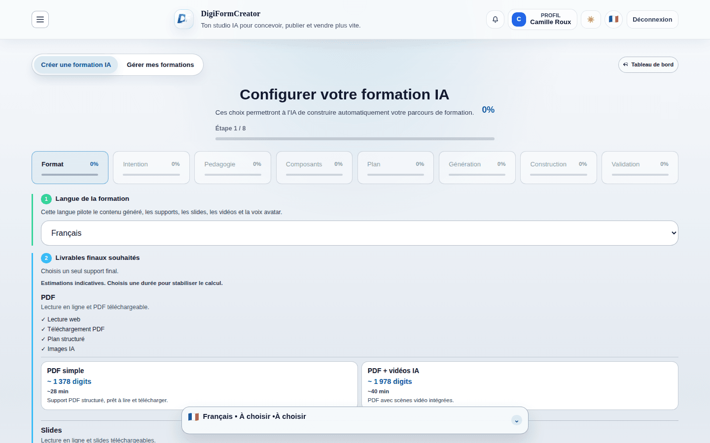Select the Format step tab
The image size is (710, 443).
pyautogui.click(x=70, y=168)
